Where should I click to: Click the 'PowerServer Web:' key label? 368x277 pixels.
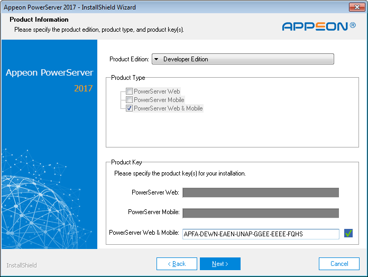(155, 192)
